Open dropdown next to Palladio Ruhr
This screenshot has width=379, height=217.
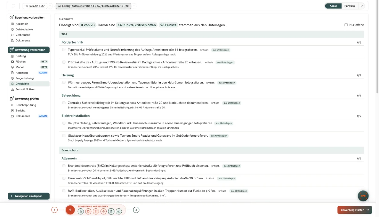pos(50,6)
